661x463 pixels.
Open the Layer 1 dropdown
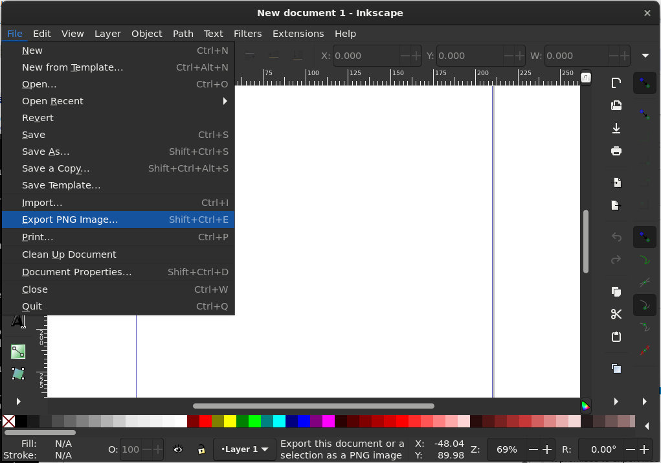pos(245,449)
